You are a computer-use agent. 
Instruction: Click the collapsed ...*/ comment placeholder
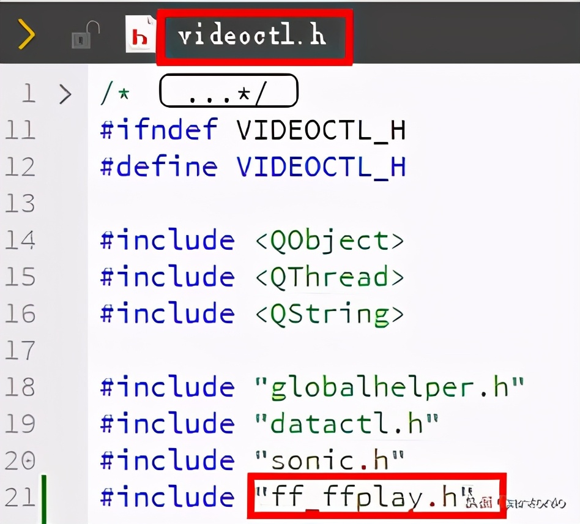(x=229, y=91)
